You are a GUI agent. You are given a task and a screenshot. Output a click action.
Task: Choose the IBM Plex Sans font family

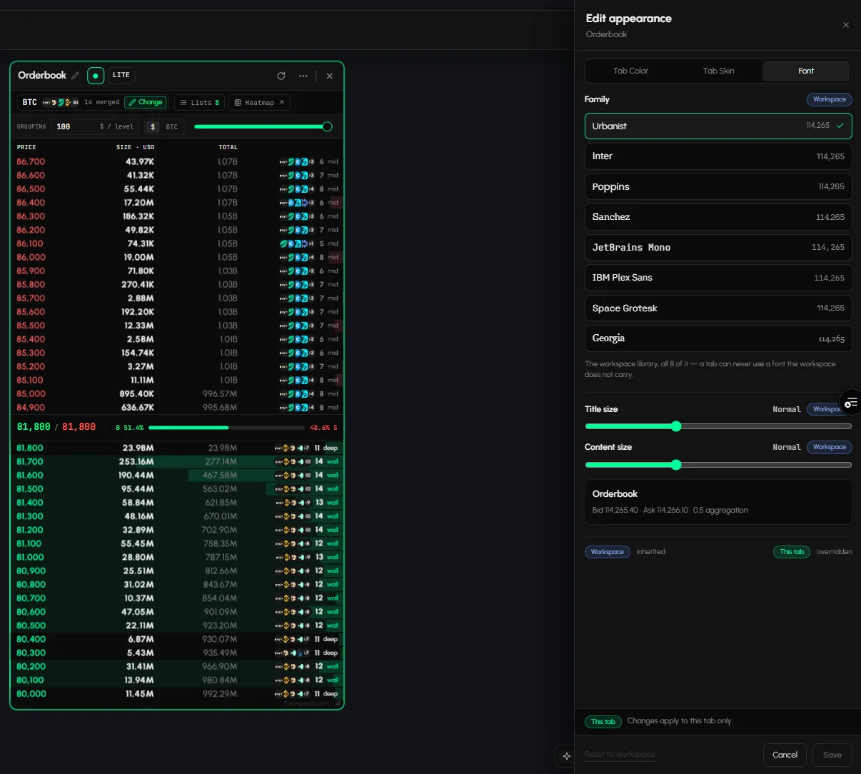pyautogui.click(x=718, y=278)
